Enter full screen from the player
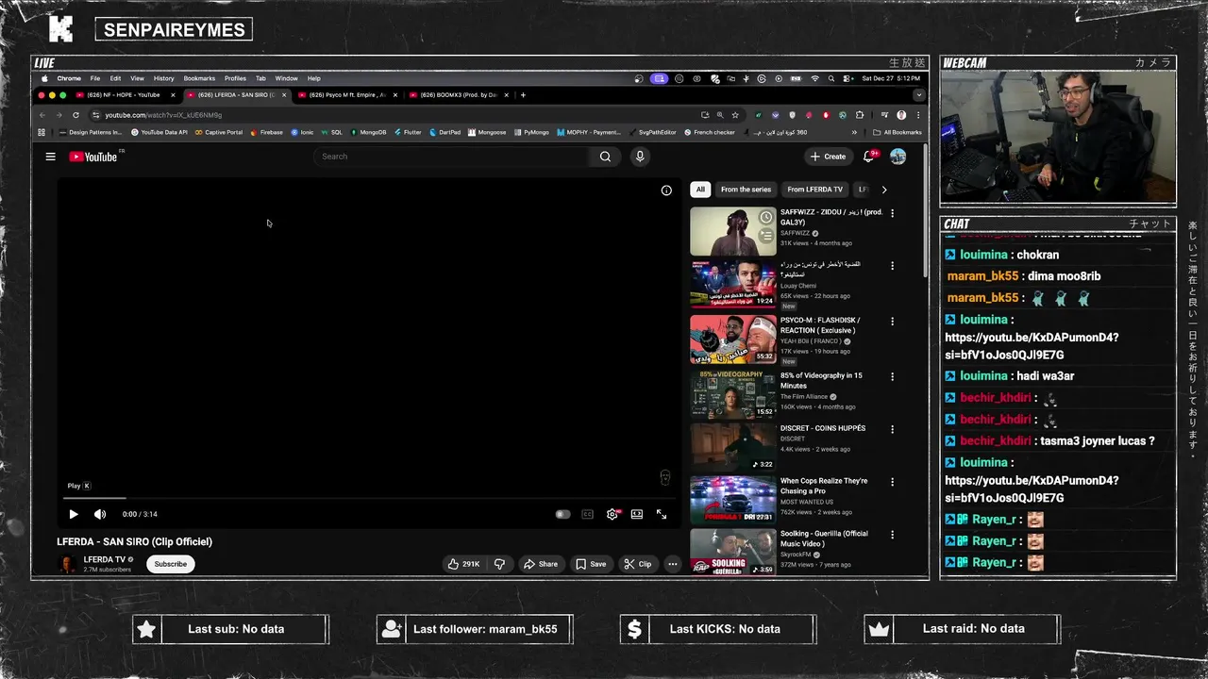The width and height of the screenshot is (1208, 679). click(662, 514)
